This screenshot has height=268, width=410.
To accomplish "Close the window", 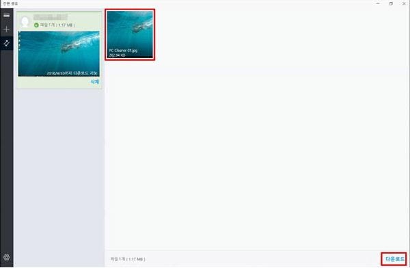I will tap(404, 3).
